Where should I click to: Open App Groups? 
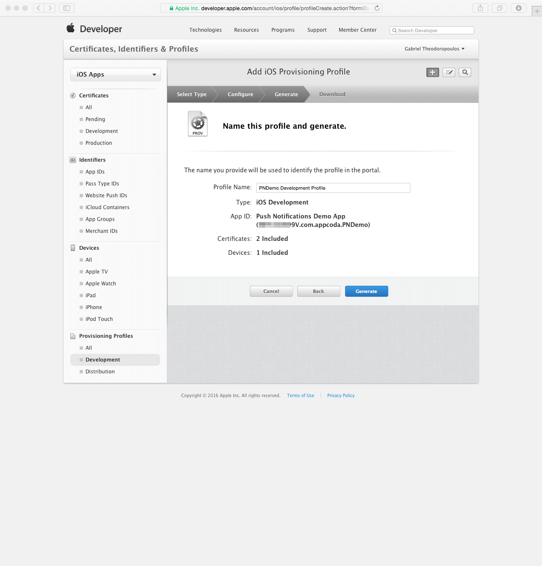tap(100, 219)
